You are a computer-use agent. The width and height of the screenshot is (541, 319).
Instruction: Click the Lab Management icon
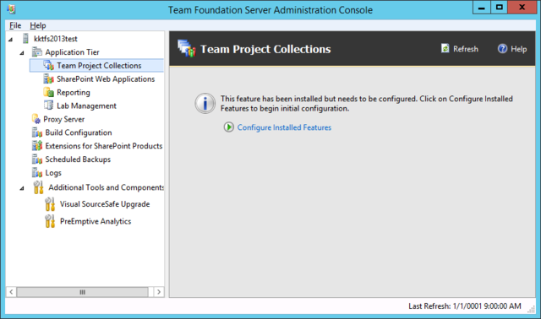tap(49, 105)
